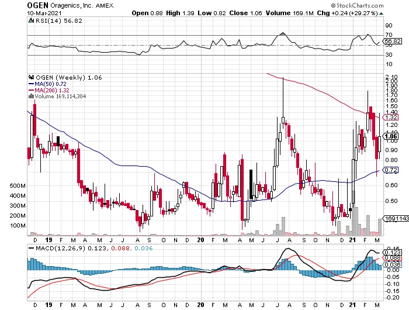Click the High 1.39 value in the header
The image size is (409, 310).
point(180,13)
